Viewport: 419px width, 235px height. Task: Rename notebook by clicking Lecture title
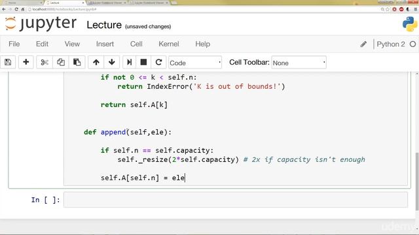104,25
